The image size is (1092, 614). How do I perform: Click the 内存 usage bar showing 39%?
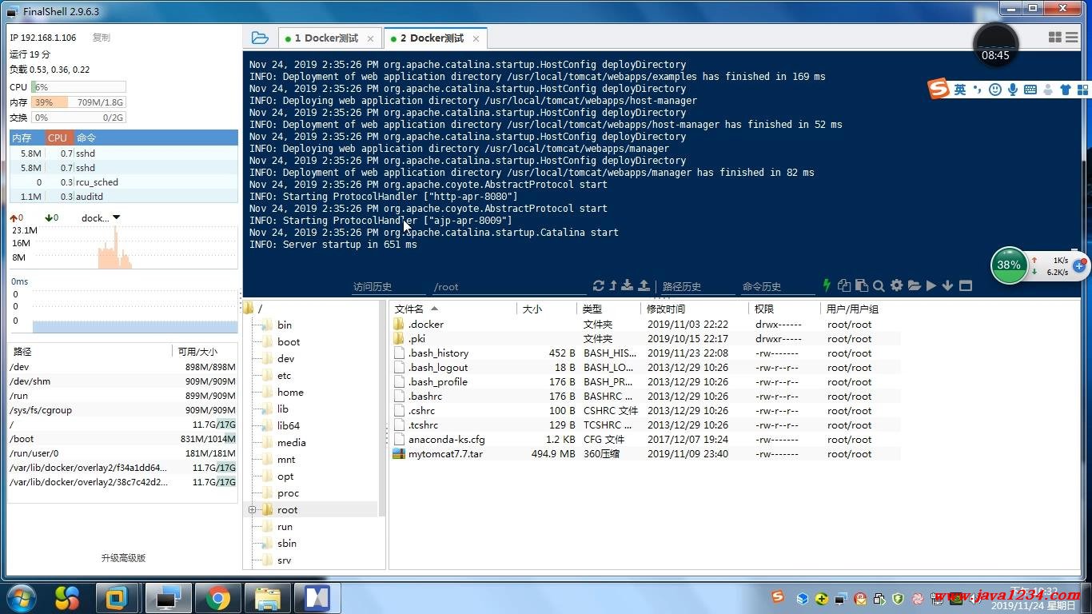[78, 102]
